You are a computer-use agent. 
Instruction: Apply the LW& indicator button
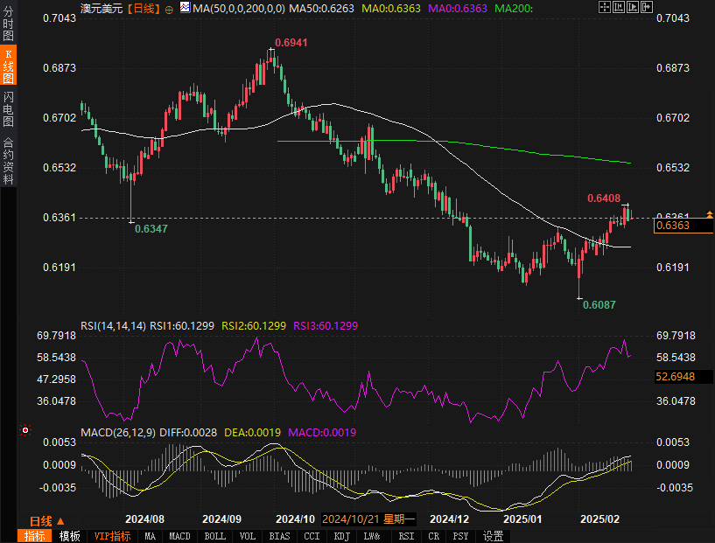coord(372,536)
